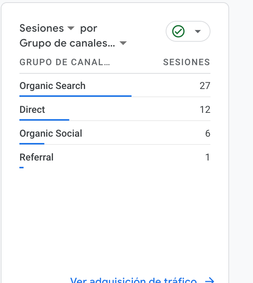Select the Organic Social channel row
Viewport: 253px width, 283px height.
(51, 134)
